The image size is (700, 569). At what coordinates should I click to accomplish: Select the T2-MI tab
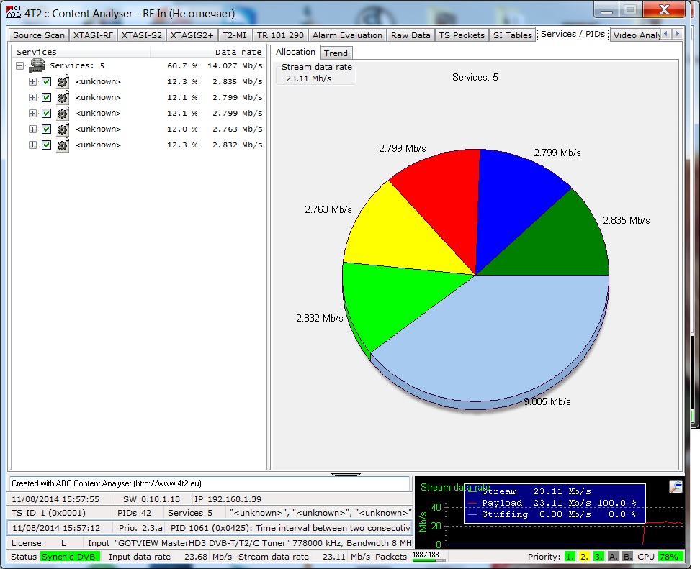click(234, 35)
